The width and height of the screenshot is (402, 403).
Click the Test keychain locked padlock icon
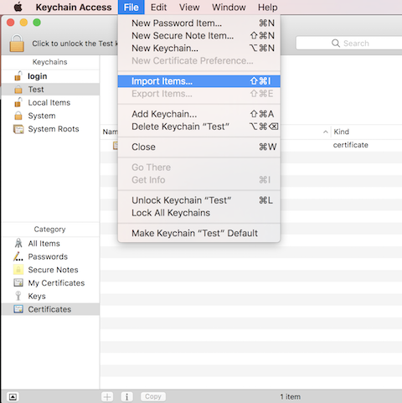click(18, 90)
